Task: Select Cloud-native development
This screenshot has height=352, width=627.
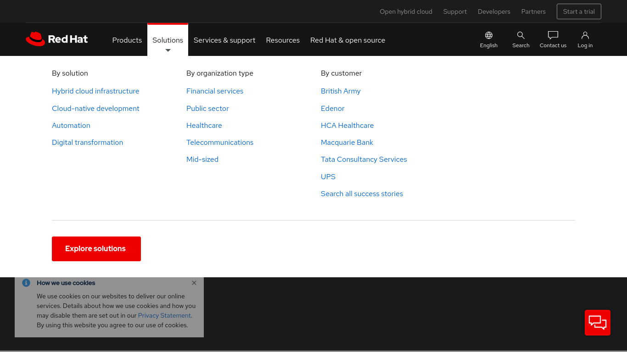Action: tap(95, 109)
